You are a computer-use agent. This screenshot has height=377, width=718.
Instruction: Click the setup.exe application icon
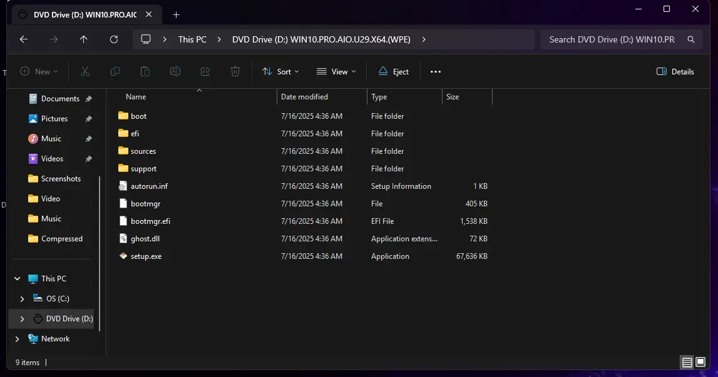[x=123, y=256]
